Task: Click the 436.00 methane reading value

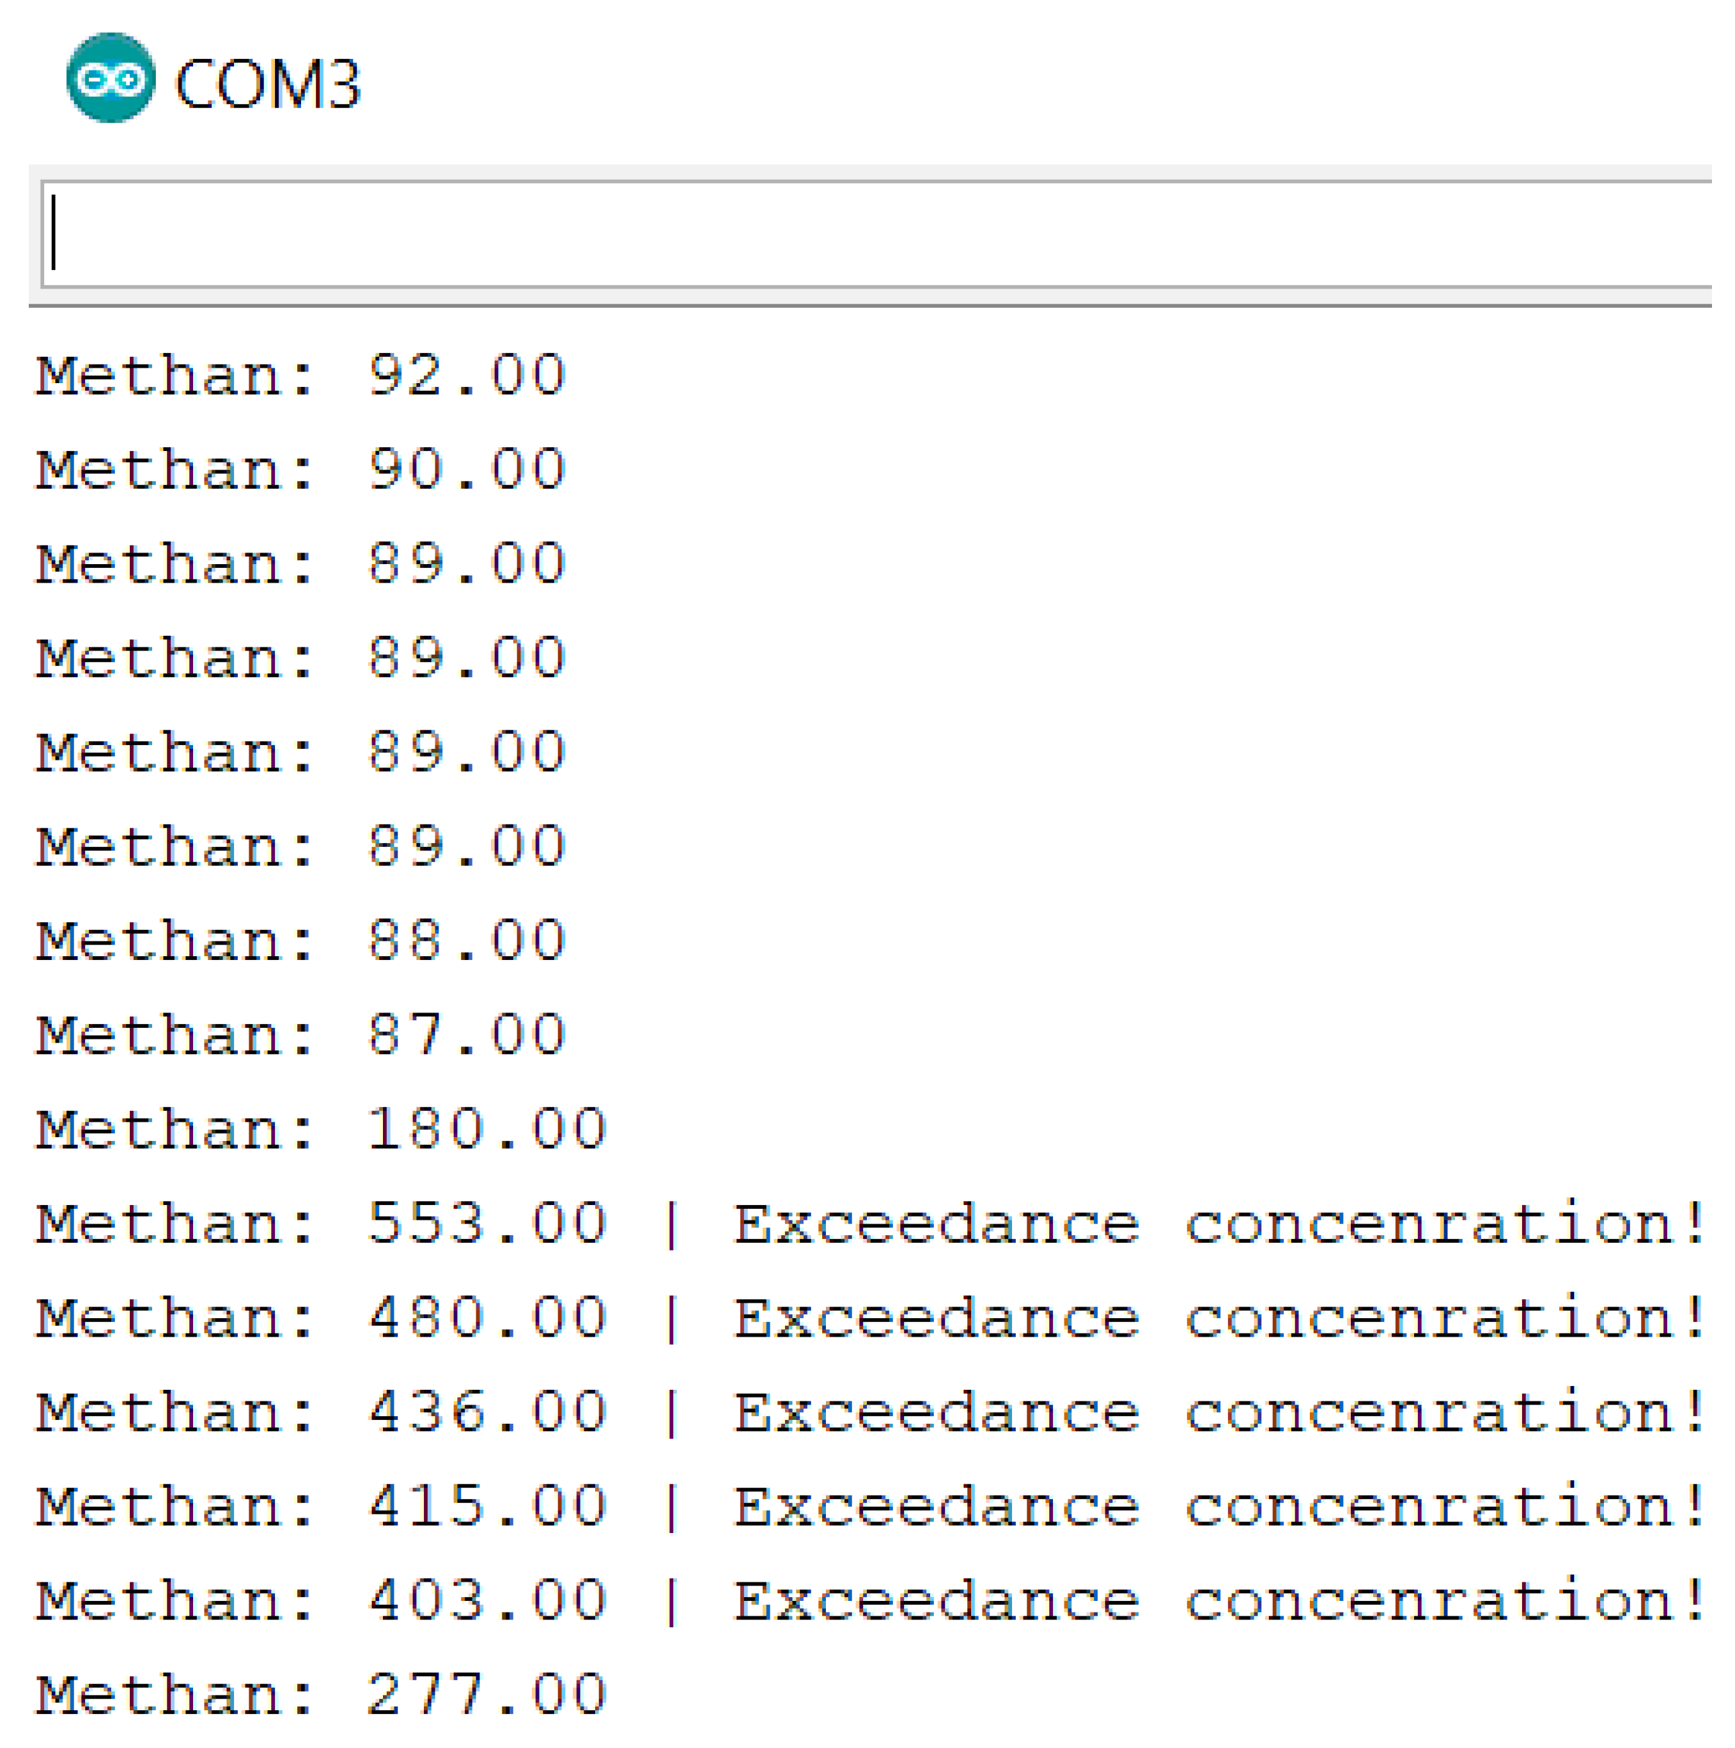Action: [x=486, y=1410]
